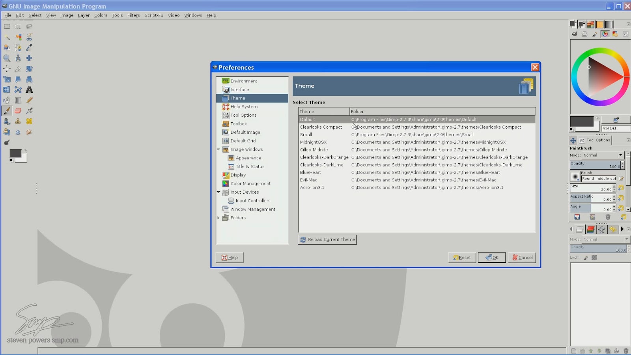Screen dimensions: 631x355
Task: Click the color wheel hue ring
Action: (600, 50)
